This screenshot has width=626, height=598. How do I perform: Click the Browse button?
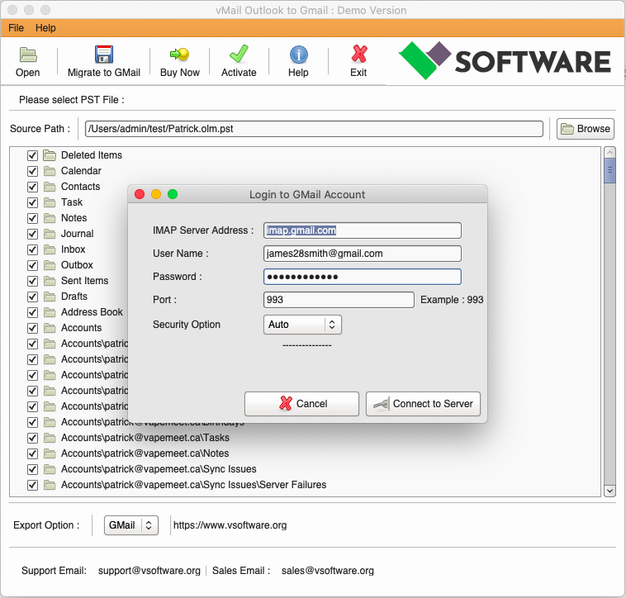(586, 129)
